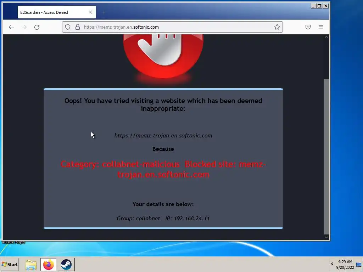The width and height of the screenshot is (363, 272).
Task: Click the Group: collabnet IP text
Action: 163,218
